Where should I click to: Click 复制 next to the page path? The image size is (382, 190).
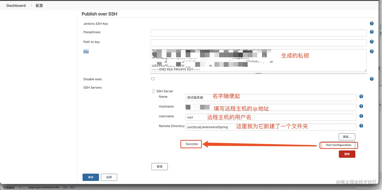[x=65, y=187]
